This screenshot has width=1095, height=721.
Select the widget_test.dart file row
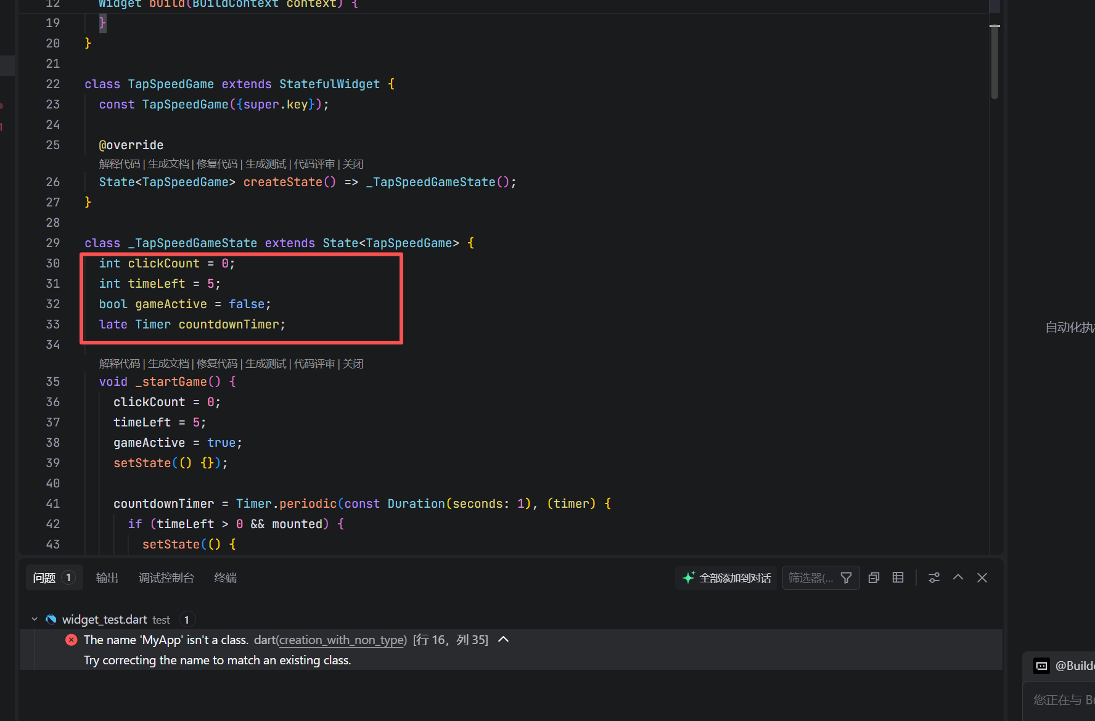point(511,619)
